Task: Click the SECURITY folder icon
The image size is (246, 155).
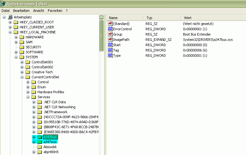Action: (x=22, y=47)
